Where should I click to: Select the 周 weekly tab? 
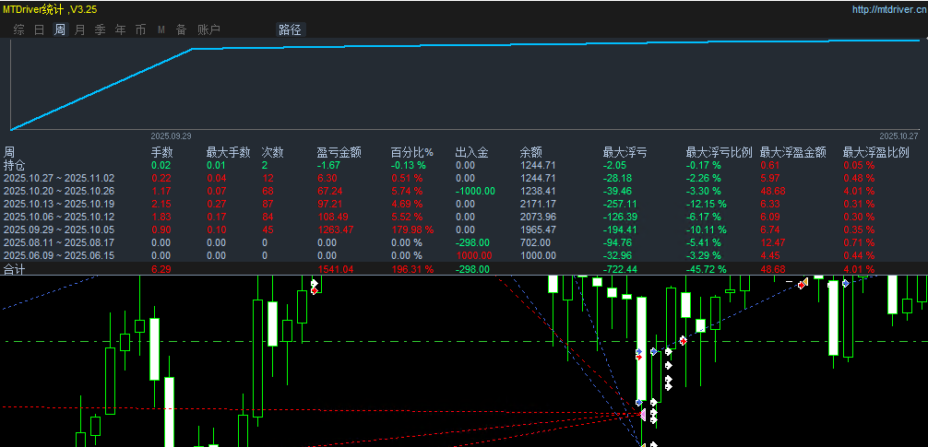point(60,29)
